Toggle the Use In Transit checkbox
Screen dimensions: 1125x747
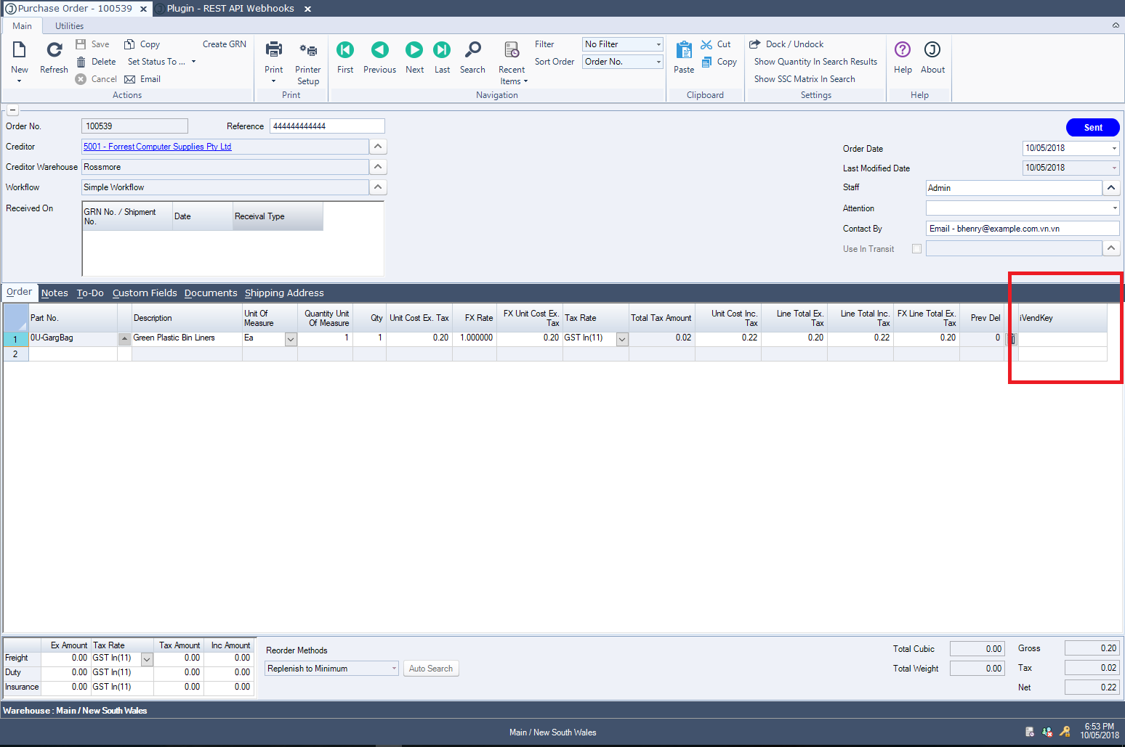[916, 249]
